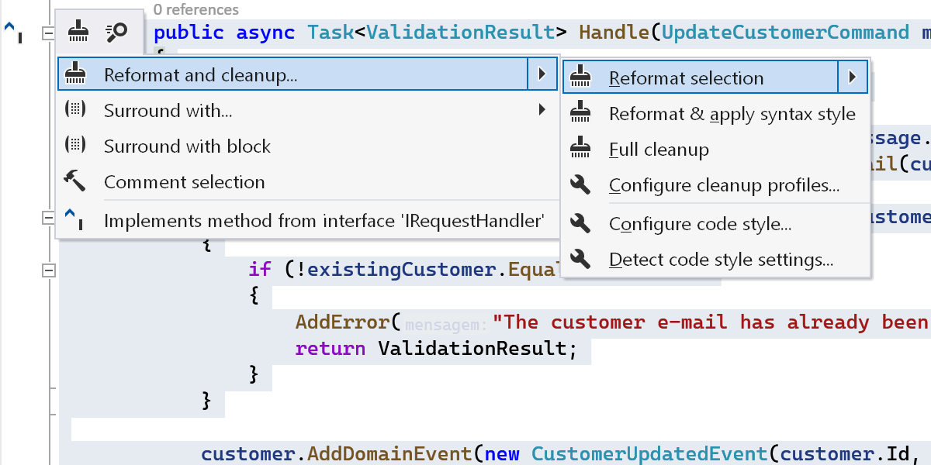931x465 pixels.
Task: Choose Comment selection
Action: pyautogui.click(x=307, y=182)
